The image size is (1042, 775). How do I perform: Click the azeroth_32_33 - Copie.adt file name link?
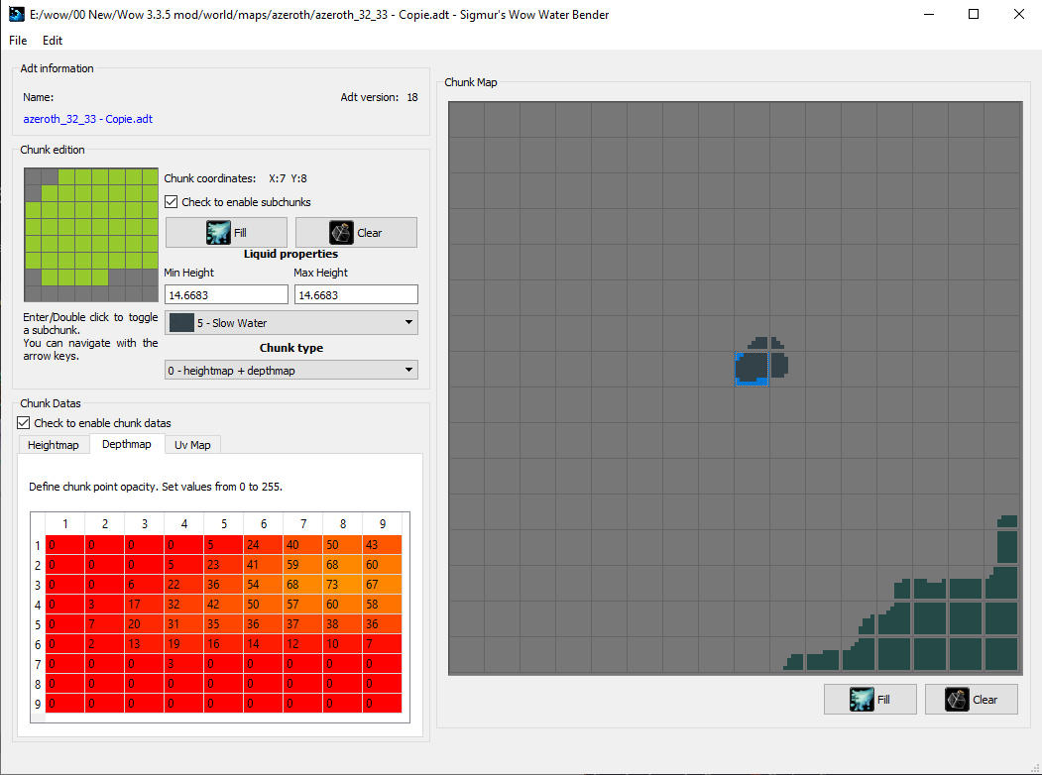[87, 118]
